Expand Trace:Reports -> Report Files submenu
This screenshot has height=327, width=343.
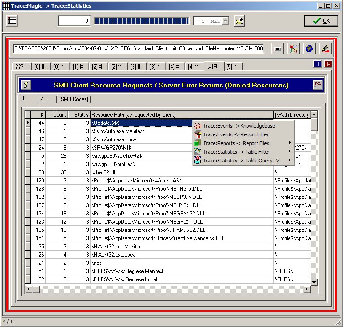[x=242, y=143]
